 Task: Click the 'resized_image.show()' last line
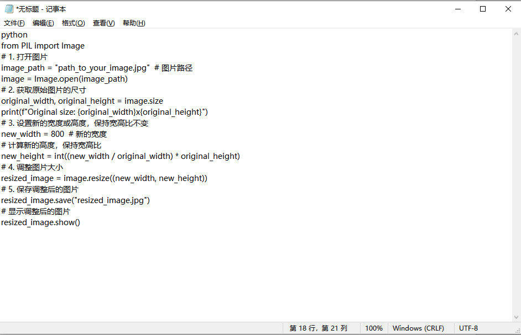[x=40, y=222]
